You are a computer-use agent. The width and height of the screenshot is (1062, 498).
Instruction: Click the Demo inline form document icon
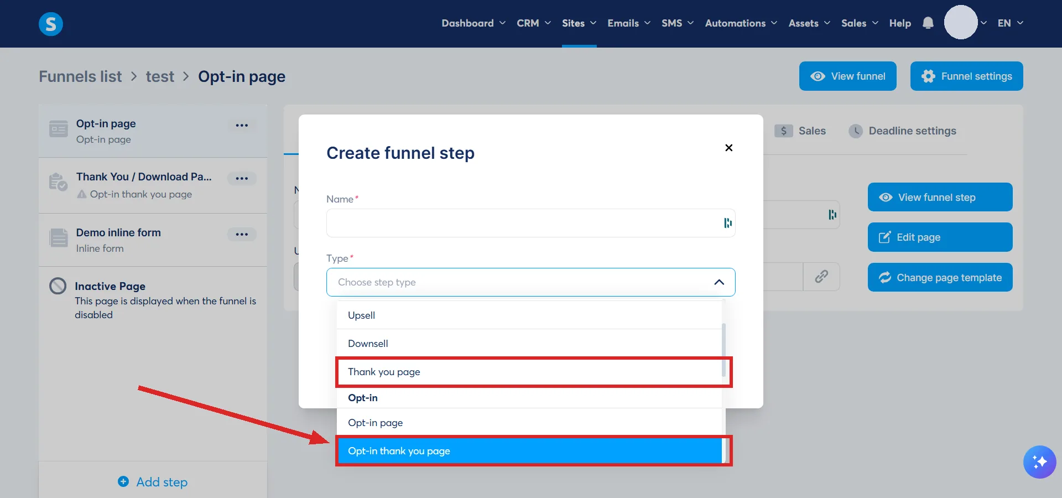(x=59, y=238)
